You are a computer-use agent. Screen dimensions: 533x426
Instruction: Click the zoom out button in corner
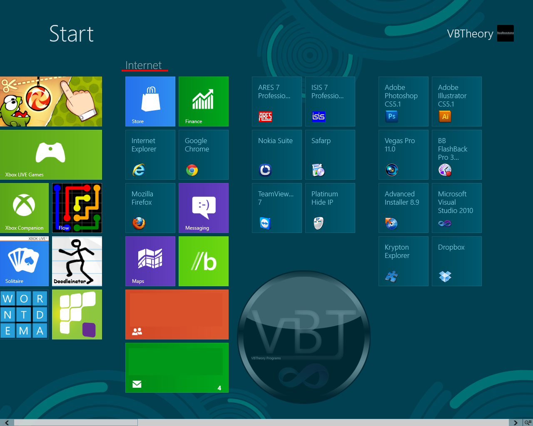click(528, 423)
